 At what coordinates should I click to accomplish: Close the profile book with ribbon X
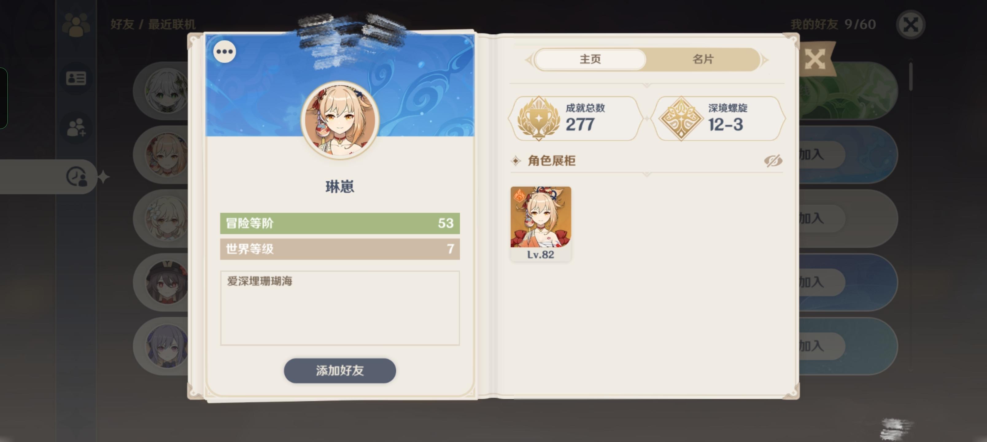(816, 60)
